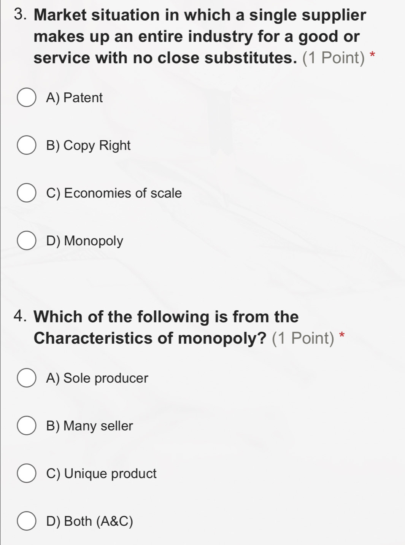Select the radio circle beside A) Patent
Image resolution: width=405 pixels, height=545 pixels.
[27, 98]
